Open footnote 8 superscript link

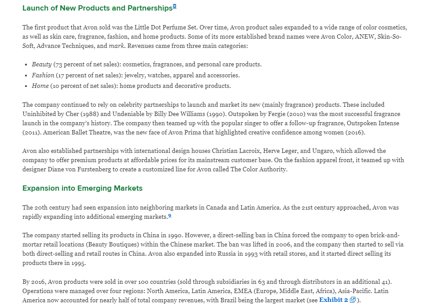coord(175,6)
